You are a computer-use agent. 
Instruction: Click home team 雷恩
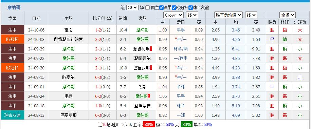point(69,30)
